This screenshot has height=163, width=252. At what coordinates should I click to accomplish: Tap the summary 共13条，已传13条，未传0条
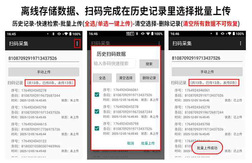[x=214, y=83]
